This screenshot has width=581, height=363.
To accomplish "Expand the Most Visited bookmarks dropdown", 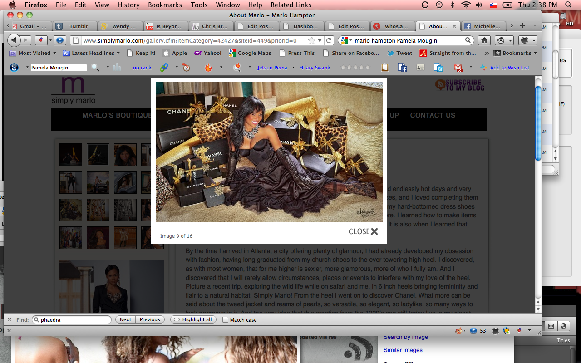I will pos(34,53).
